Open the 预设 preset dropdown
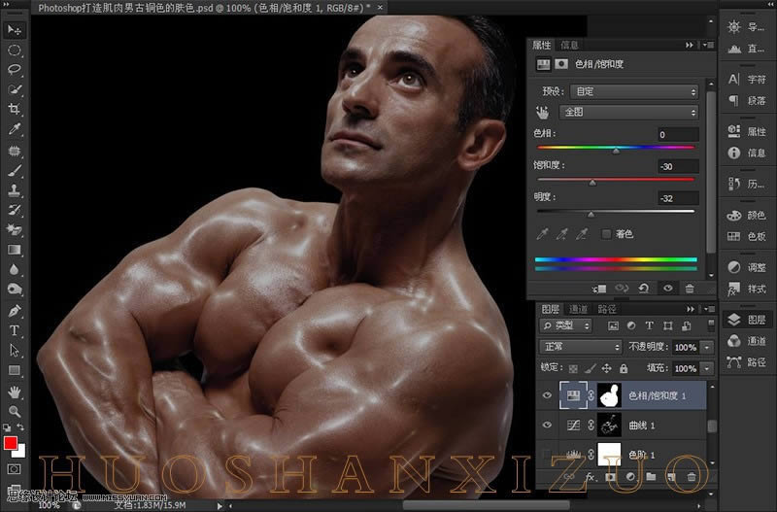 coord(633,91)
